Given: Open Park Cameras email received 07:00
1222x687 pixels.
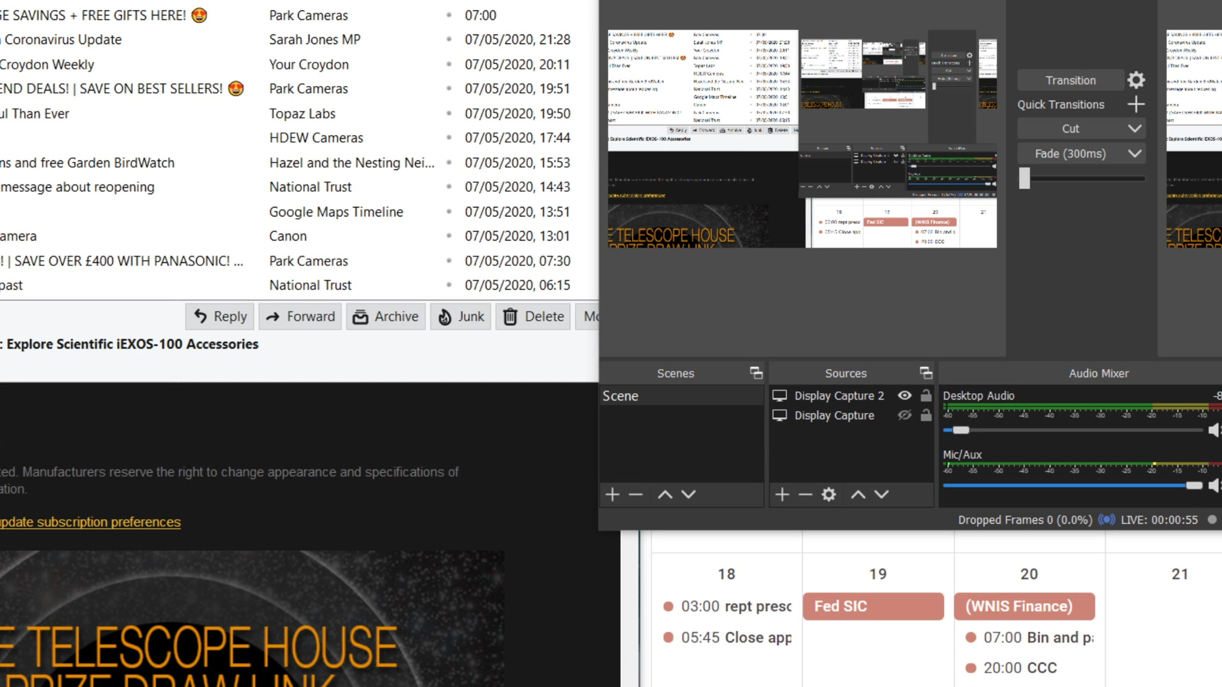Looking at the screenshot, I should pos(299,15).
